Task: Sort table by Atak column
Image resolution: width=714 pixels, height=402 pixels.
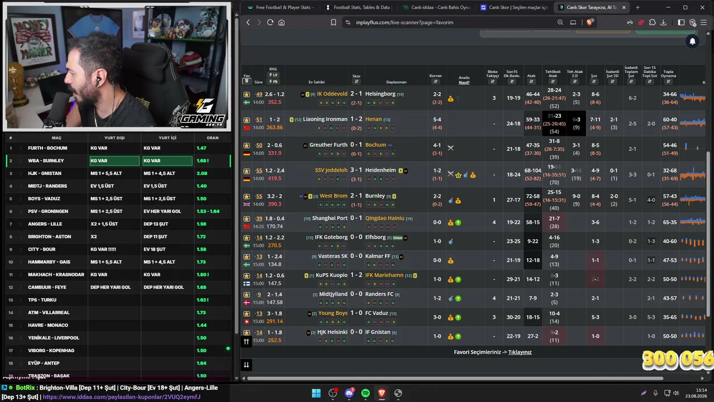Action: click(x=532, y=82)
